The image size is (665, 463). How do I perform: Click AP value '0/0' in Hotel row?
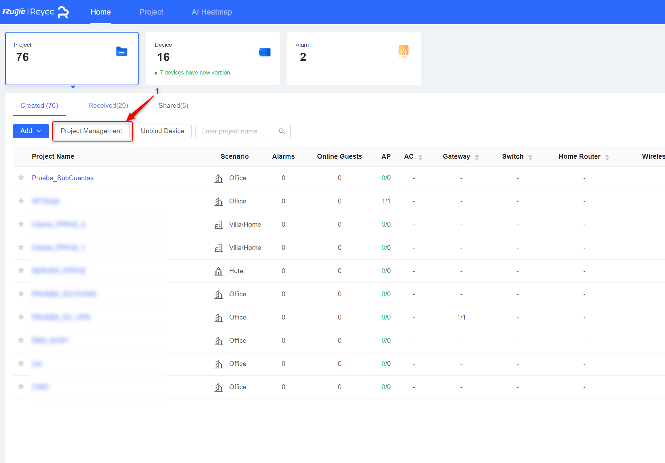coord(386,271)
